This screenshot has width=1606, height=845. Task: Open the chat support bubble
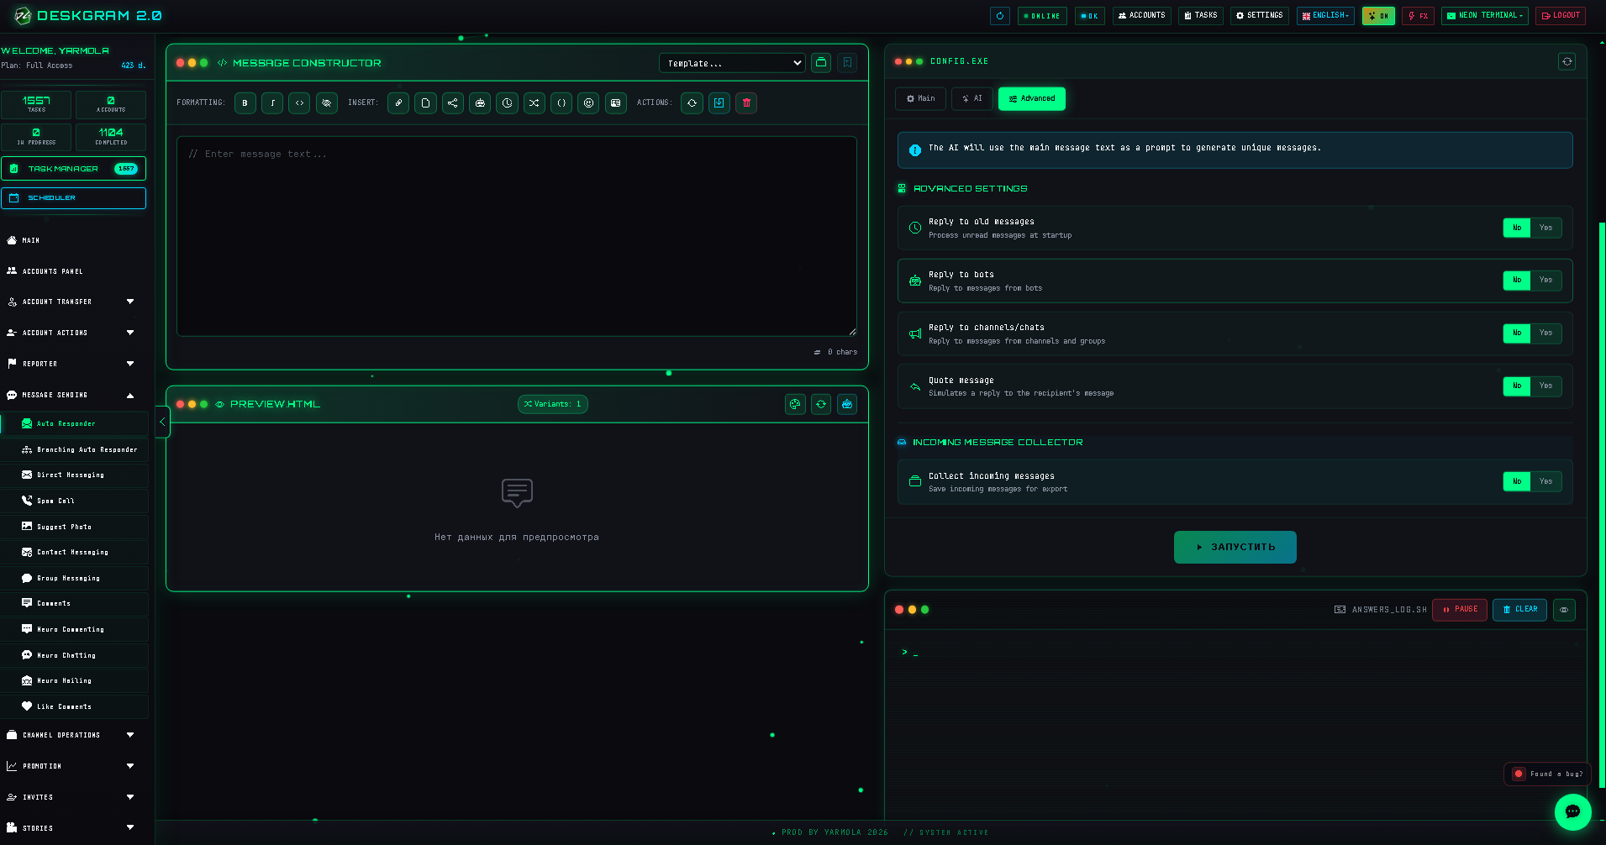pyautogui.click(x=1572, y=811)
